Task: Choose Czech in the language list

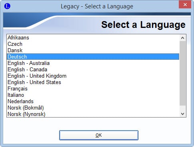Action: pyautogui.click(x=93, y=44)
